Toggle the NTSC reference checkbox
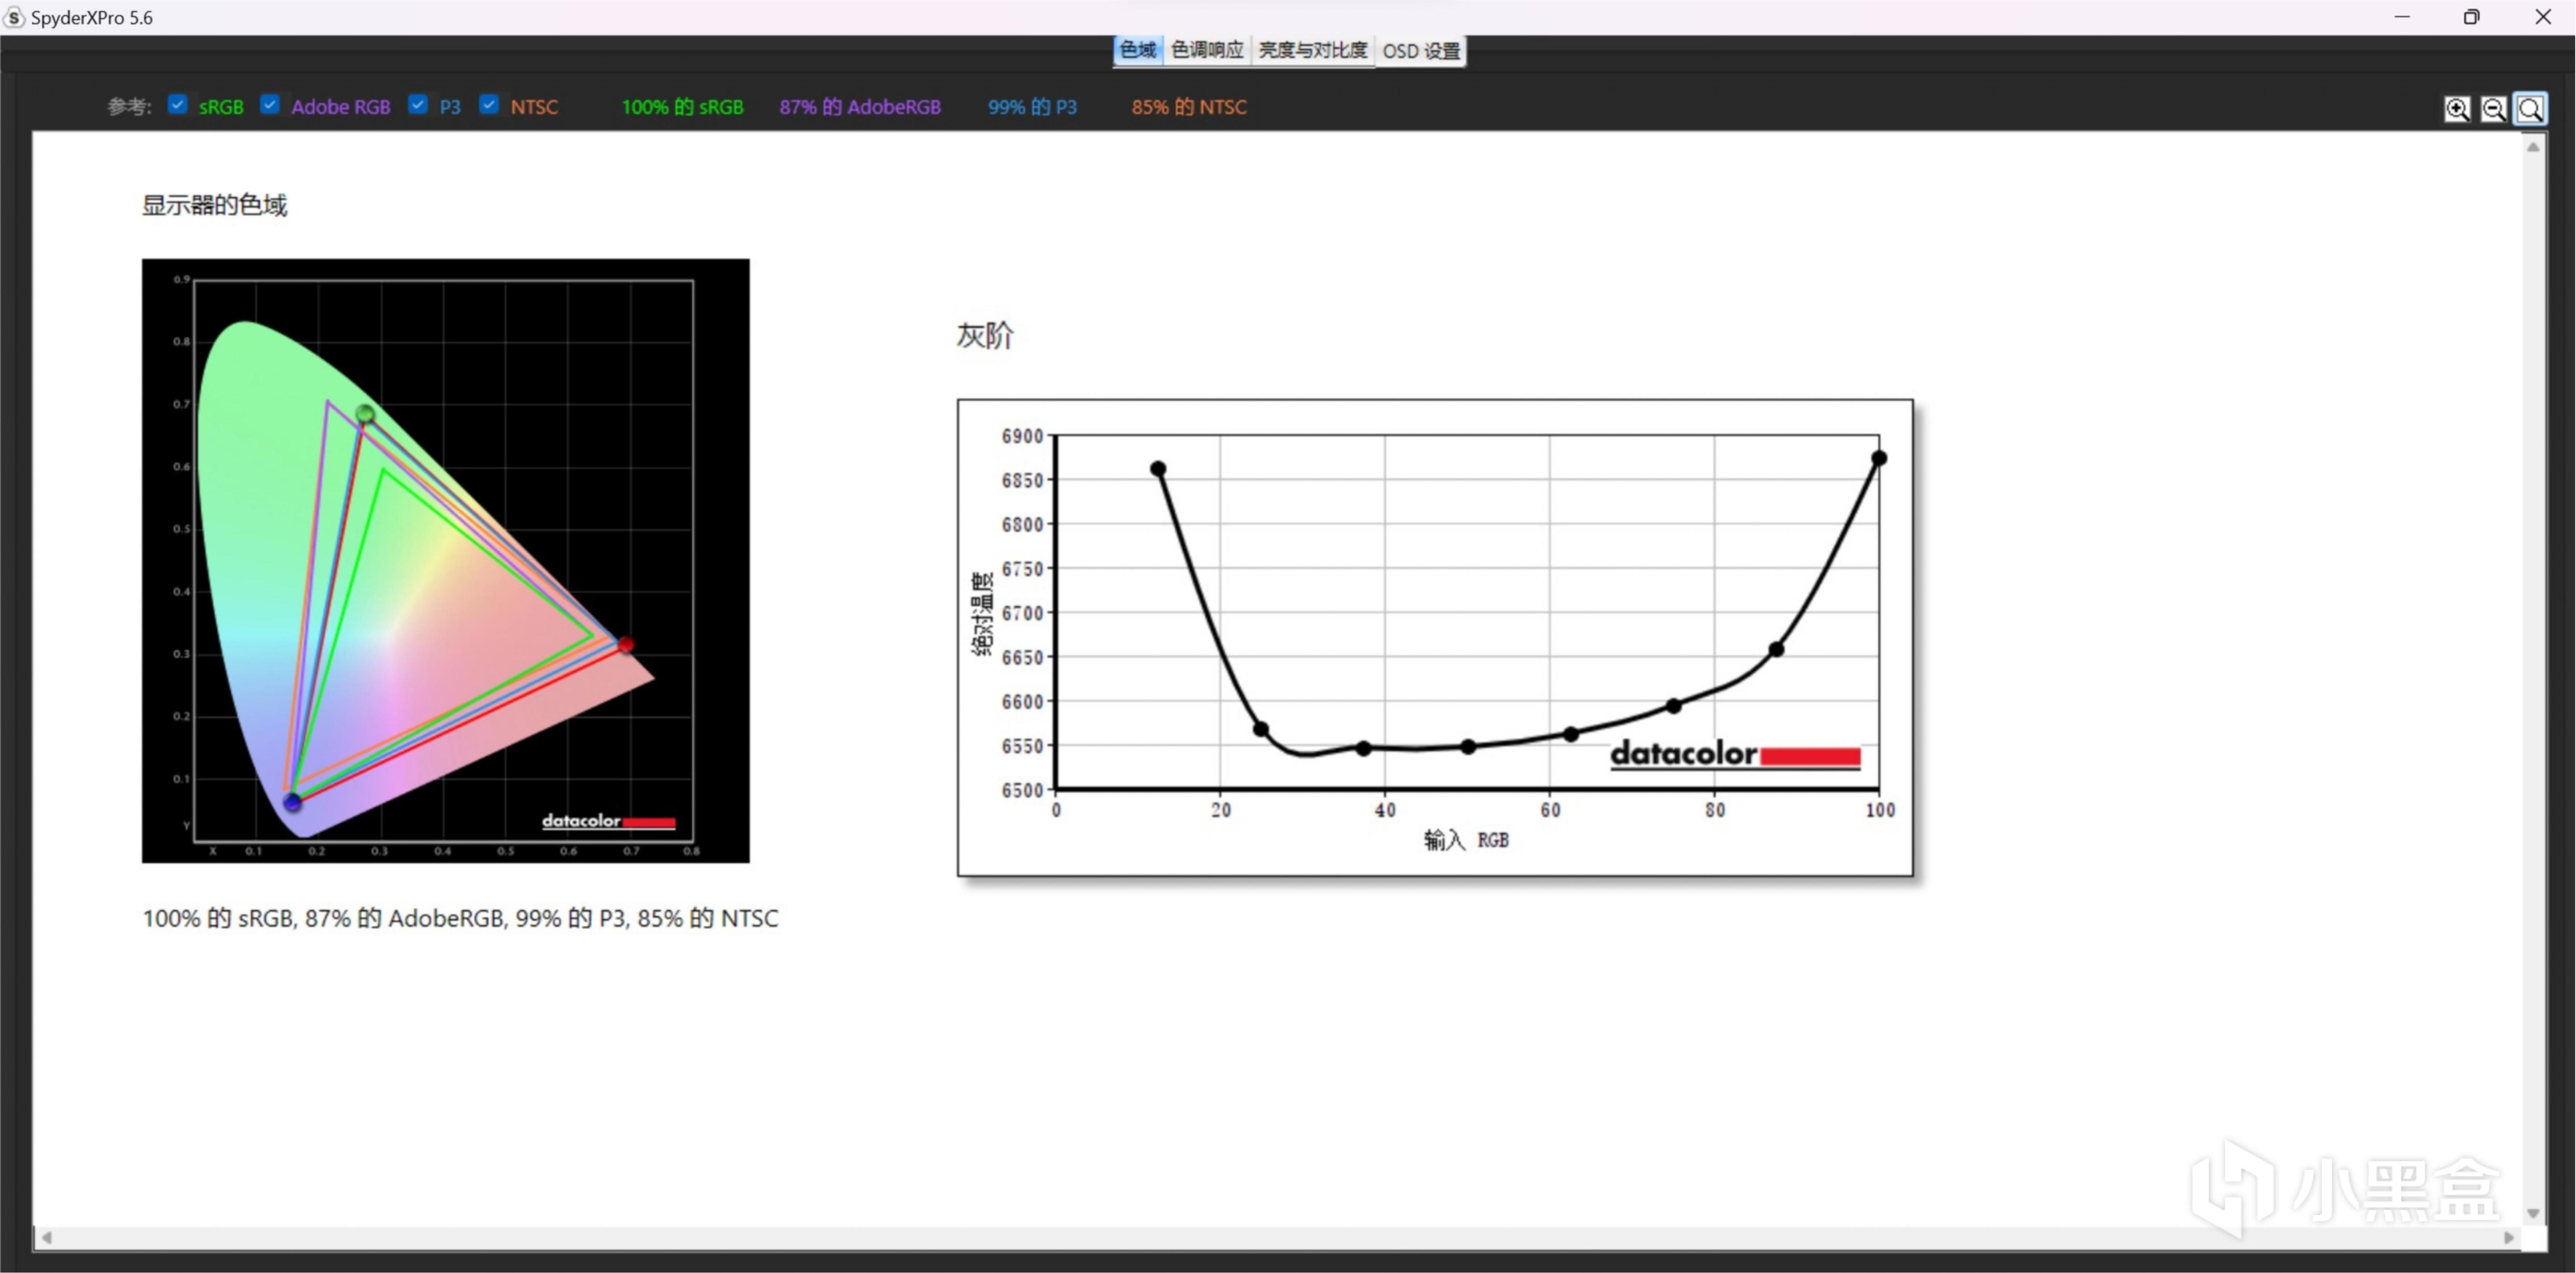This screenshot has height=1273, width=2576. [489, 105]
